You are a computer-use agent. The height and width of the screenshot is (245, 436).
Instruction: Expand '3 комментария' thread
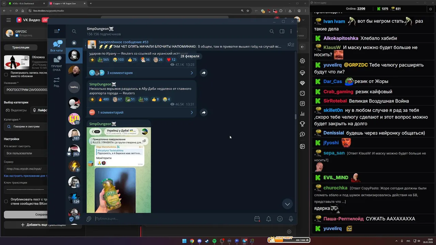(141, 73)
